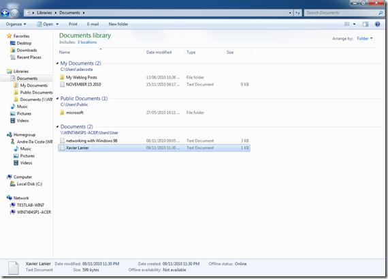Click the NOVEMBER 15 2010 document icon
This screenshot has height=279, width=388.
point(62,85)
